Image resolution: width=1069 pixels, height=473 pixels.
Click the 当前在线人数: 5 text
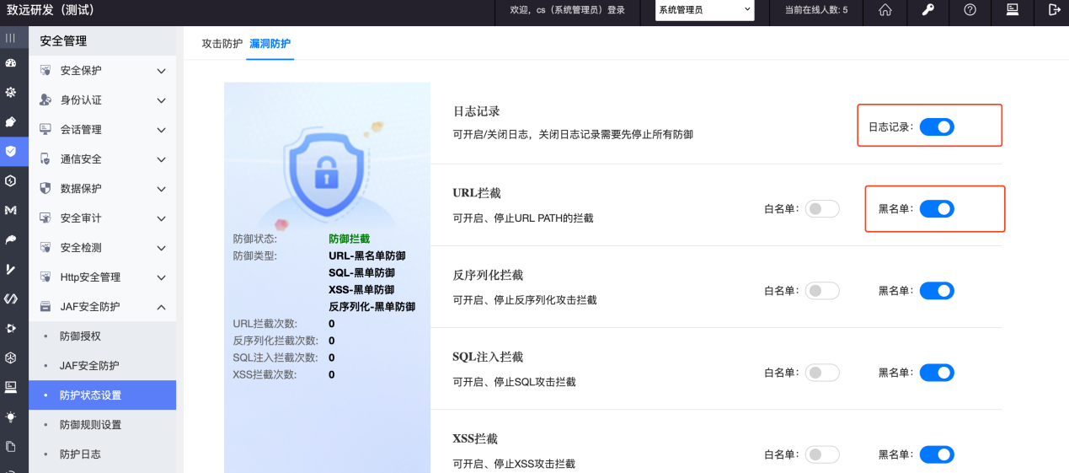pos(816,10)
